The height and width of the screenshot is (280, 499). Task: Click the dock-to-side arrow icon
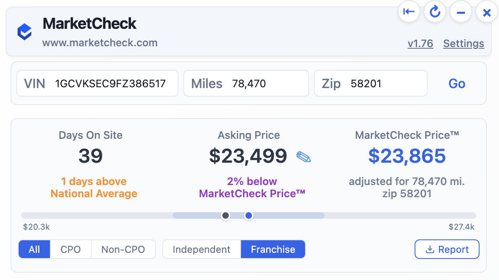click(409, 12)
